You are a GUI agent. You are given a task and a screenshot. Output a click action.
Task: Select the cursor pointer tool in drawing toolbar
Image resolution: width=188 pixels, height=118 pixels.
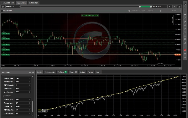pos(185,4)
